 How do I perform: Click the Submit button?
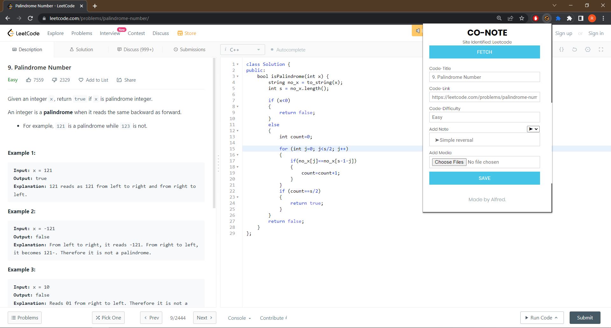click(585, 318)
